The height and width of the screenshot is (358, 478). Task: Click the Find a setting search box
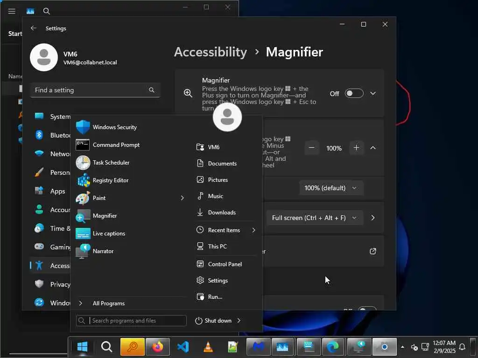[95, 90]
